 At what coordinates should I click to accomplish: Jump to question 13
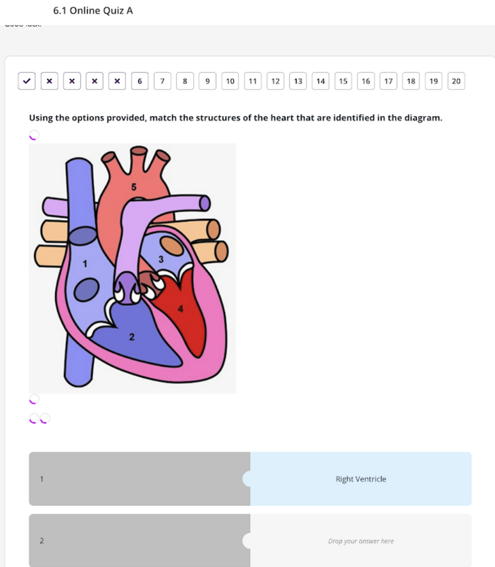[x=298, y=81]
